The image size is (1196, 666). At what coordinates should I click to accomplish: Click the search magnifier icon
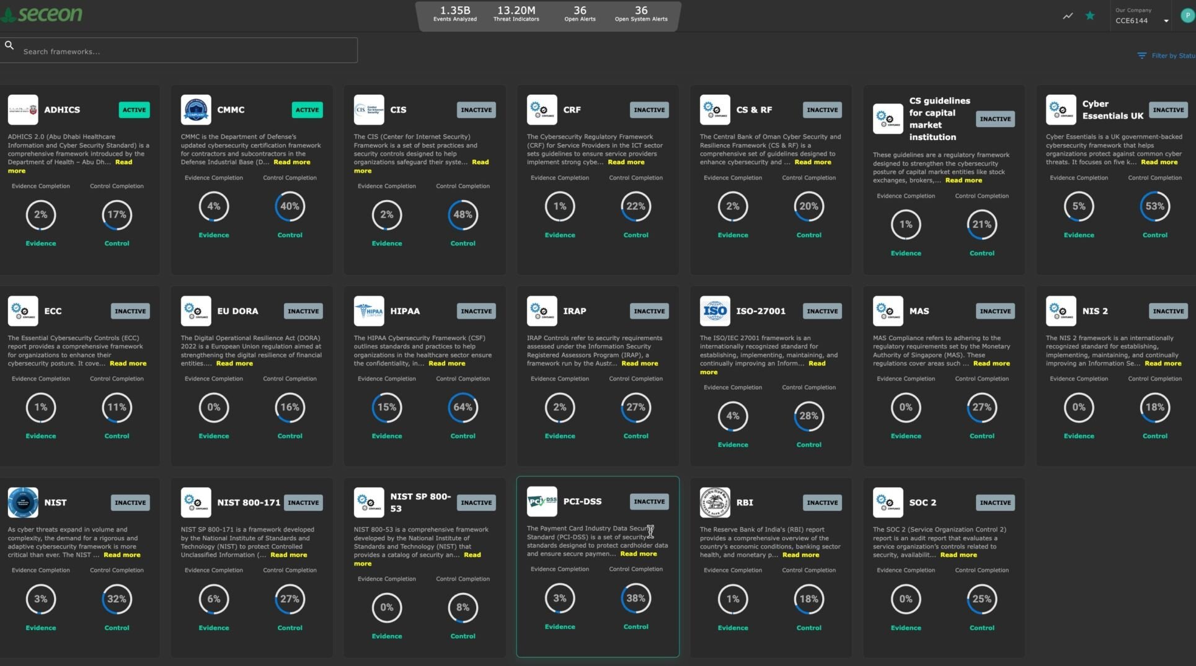tap(9, 45)
